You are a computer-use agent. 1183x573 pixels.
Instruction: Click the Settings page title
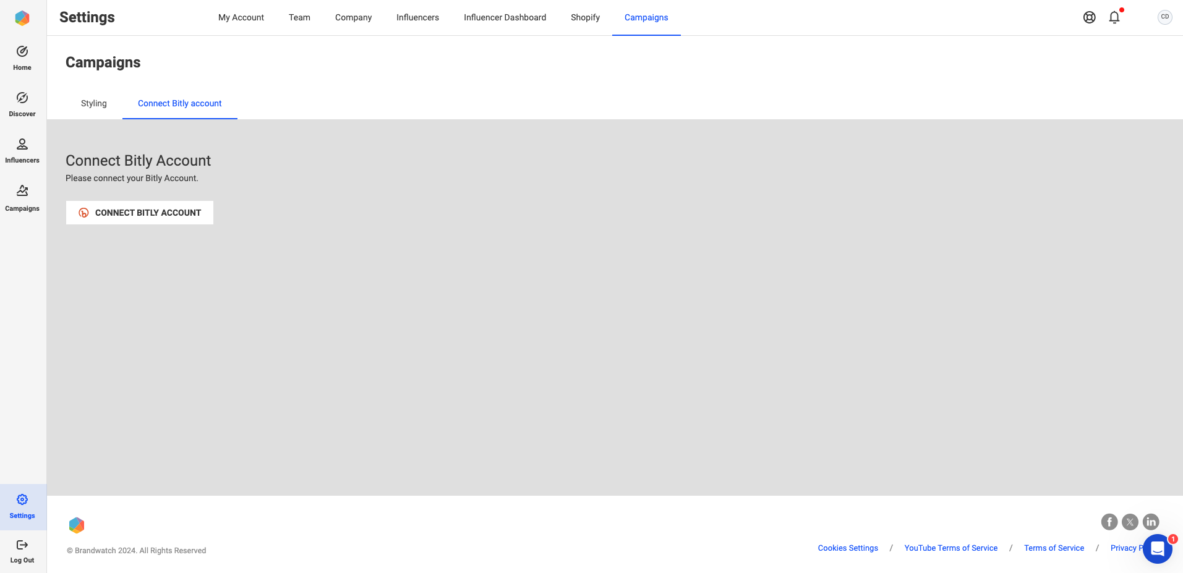pos(87,17)
